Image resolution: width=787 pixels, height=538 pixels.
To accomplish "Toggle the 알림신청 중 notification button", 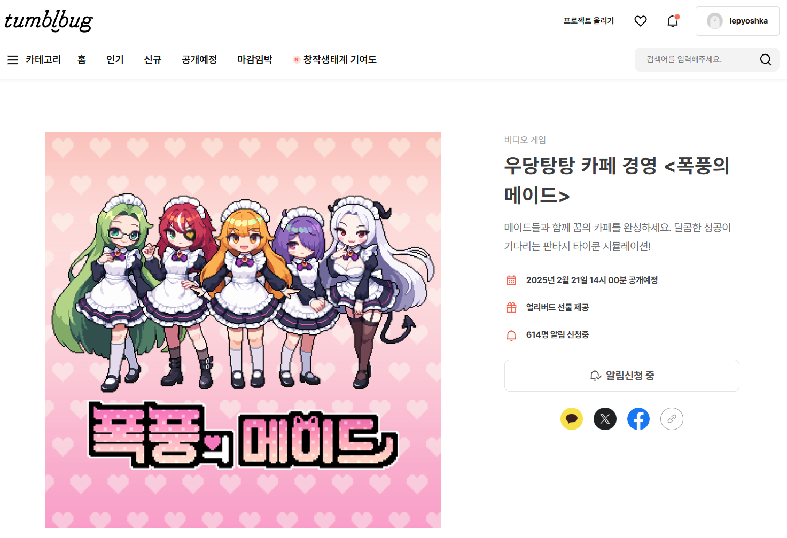I will point(621,376).
